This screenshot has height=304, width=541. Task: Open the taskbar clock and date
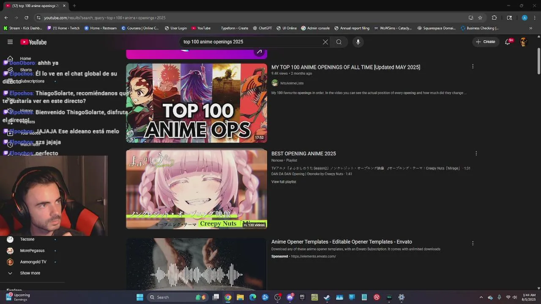529,297
